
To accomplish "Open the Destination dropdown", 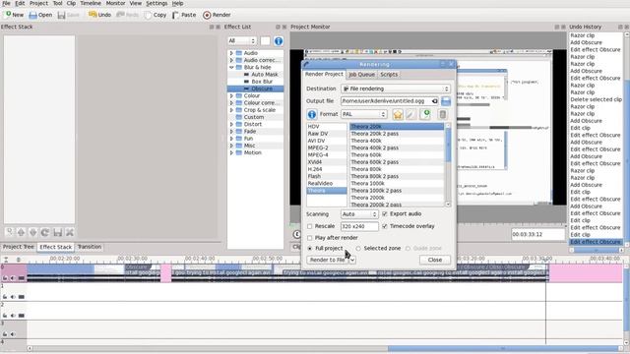I will click(x=396, y=88).
